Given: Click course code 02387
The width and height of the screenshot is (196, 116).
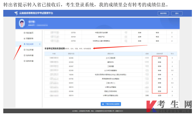Looking at the screenshot, I should click(x=71, y=66).
